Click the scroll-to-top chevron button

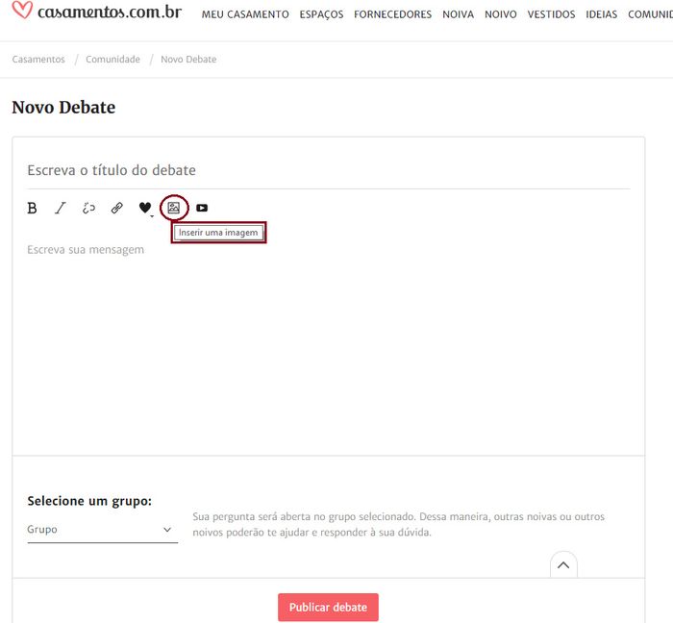point(563,565)
